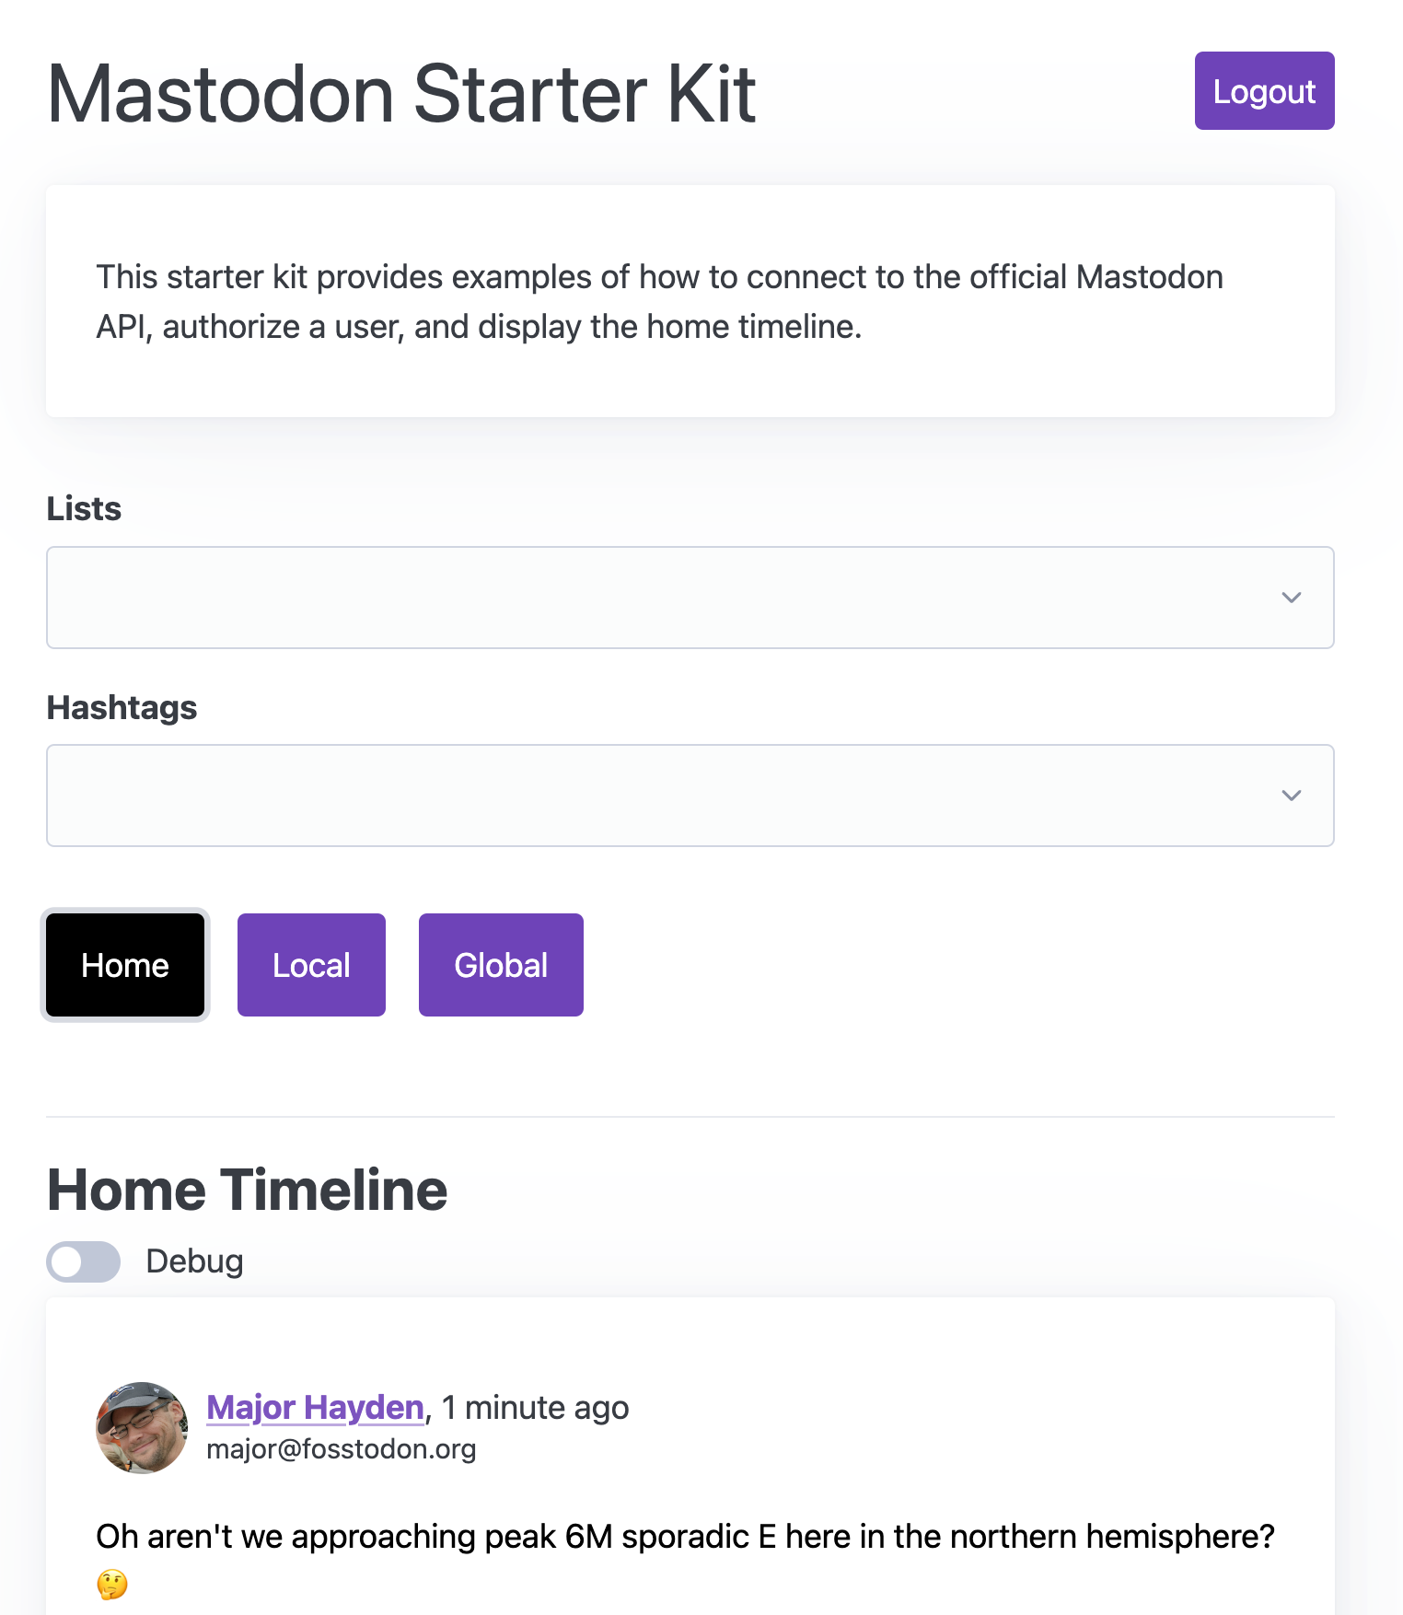
Task: Click the Debug label text
Action: coord(194,1261)
